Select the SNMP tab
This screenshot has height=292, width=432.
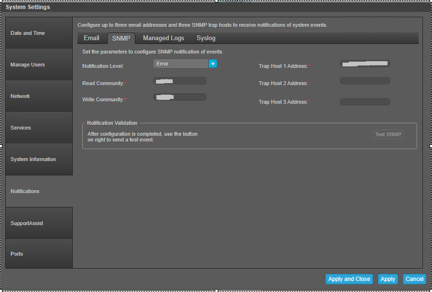[x=121, y=39]
